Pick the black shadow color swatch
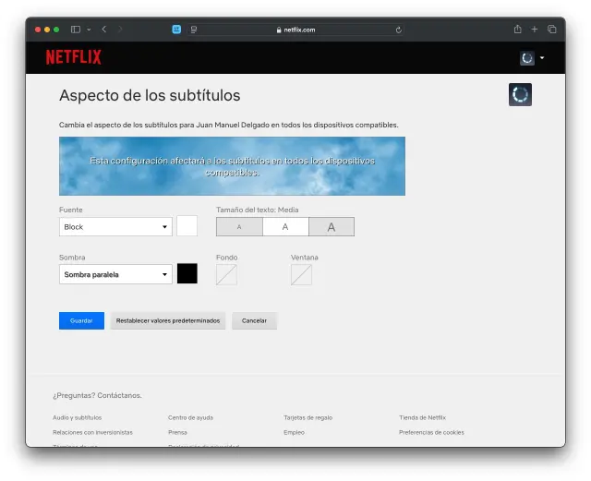 187,274
